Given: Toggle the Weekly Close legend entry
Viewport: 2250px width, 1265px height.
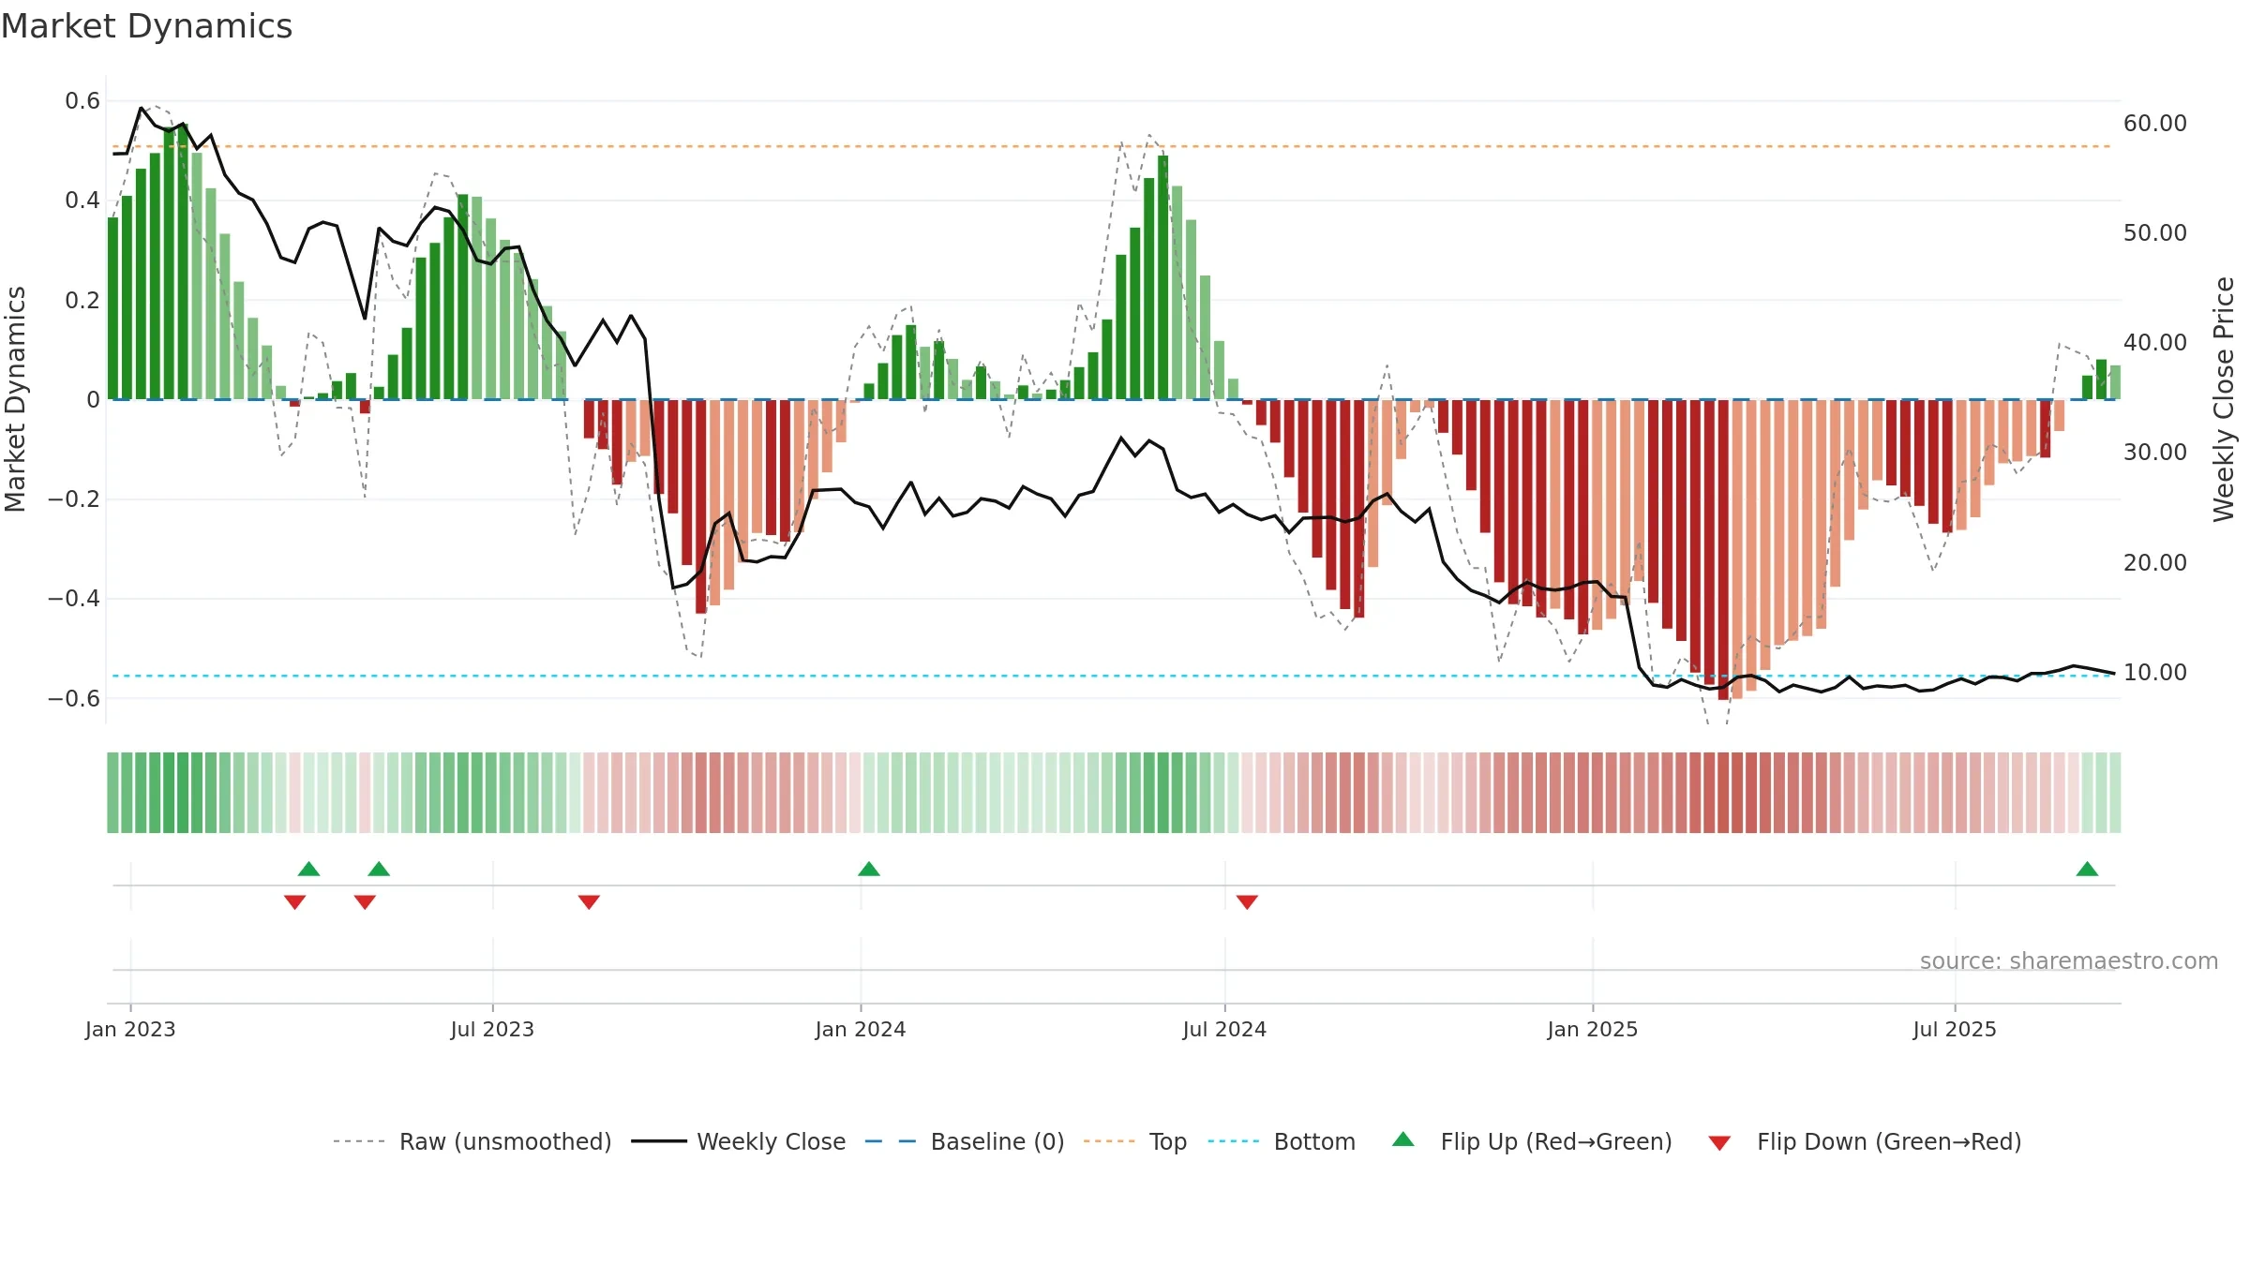Looking at the screenshot, I should pos(739,1141).
